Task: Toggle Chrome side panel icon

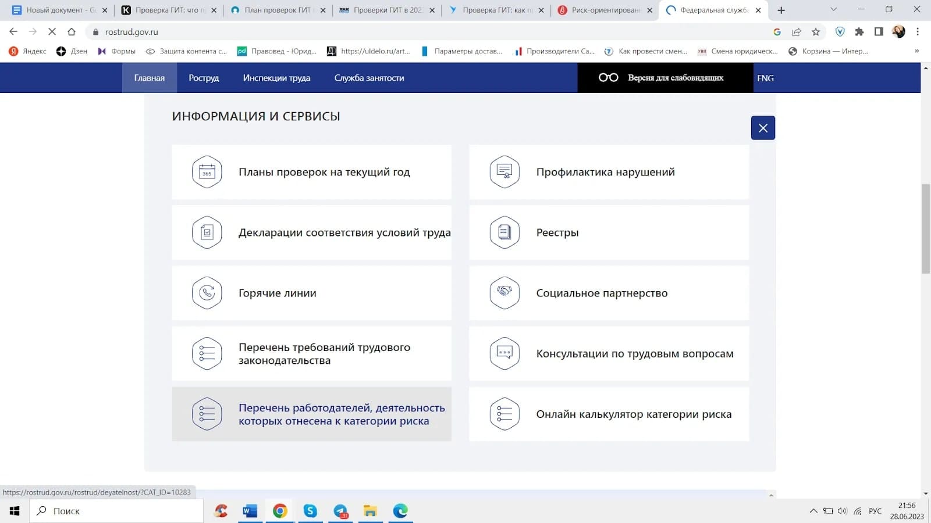Action: point(879,32)
